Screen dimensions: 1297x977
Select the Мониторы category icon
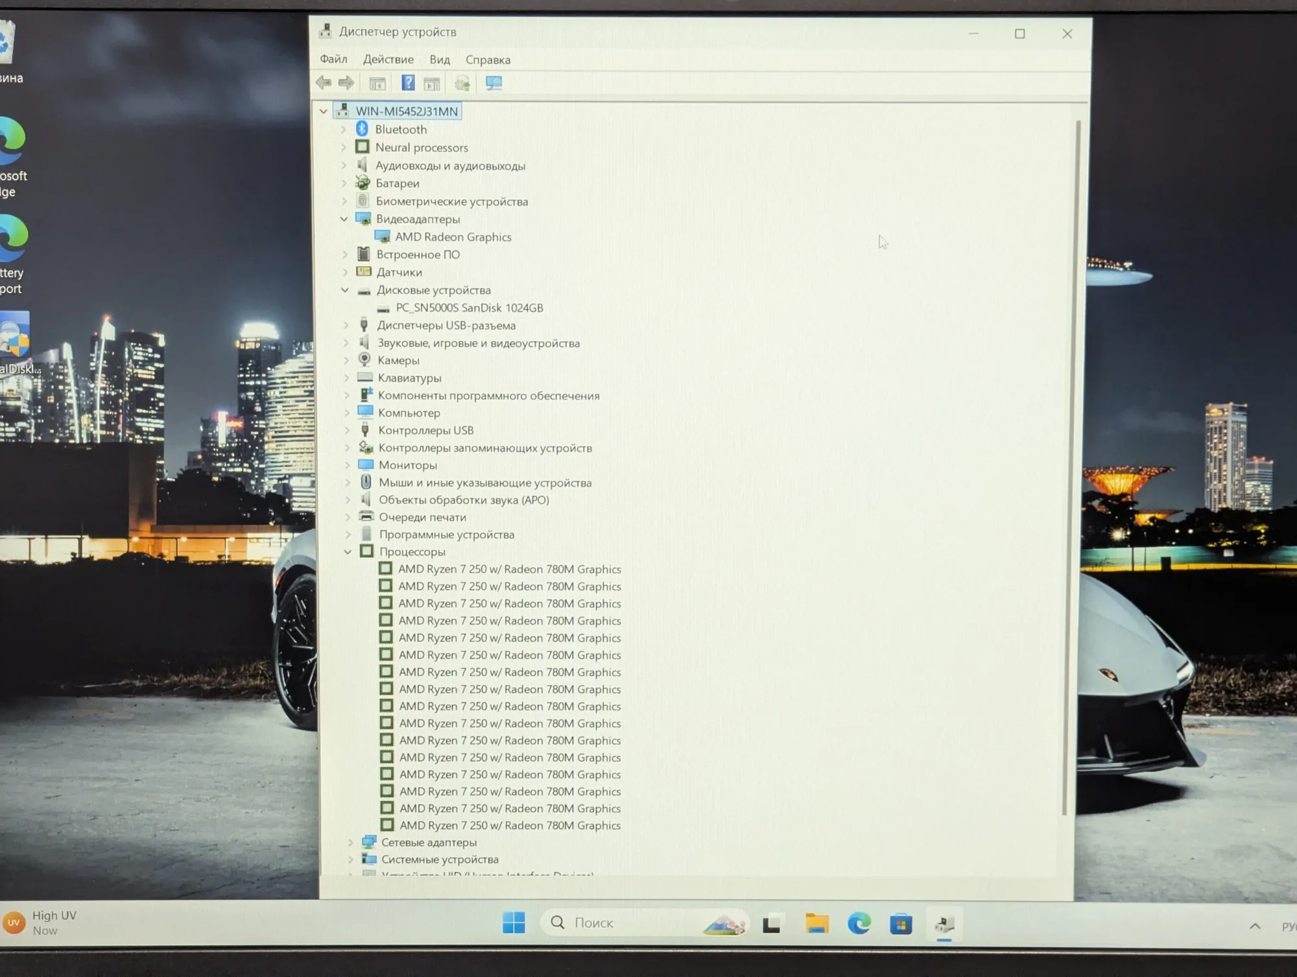click(x=366, y=465)
